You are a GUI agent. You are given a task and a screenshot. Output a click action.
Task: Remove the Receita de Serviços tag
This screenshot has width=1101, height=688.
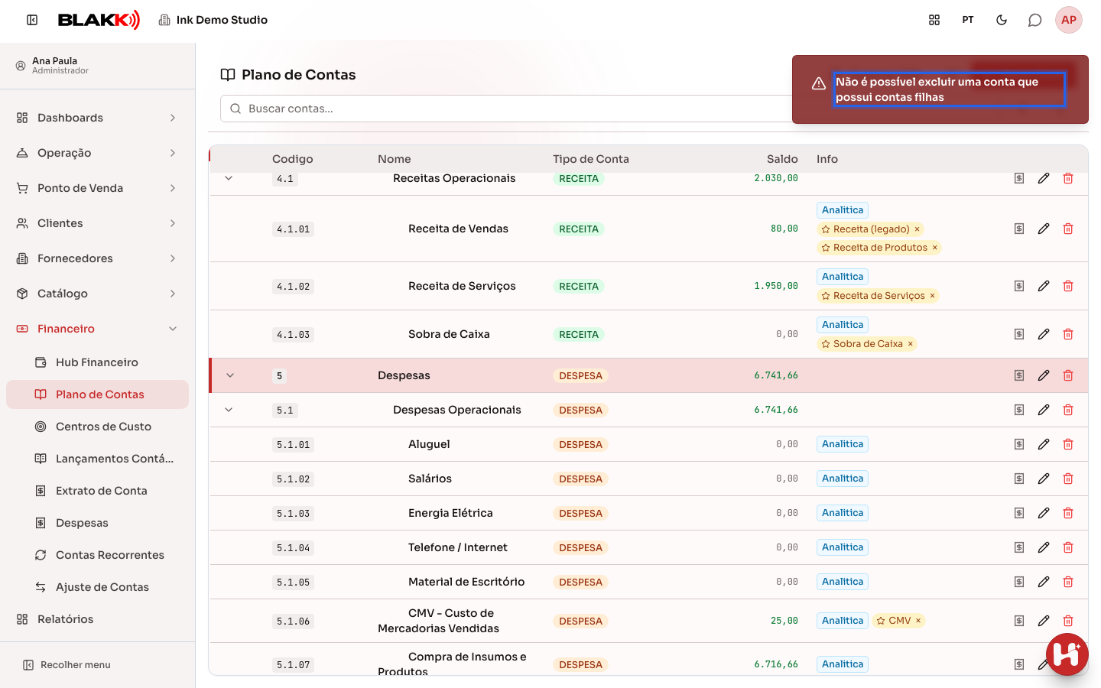(x=933, y=296)
